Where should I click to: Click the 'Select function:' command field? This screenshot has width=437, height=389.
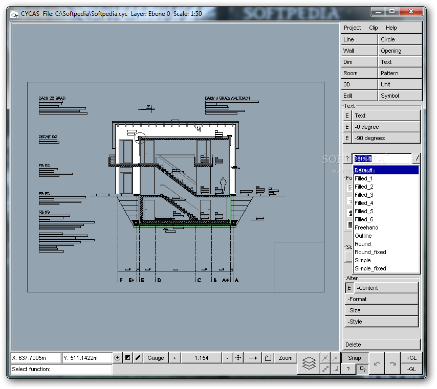[x=61, y=369]
